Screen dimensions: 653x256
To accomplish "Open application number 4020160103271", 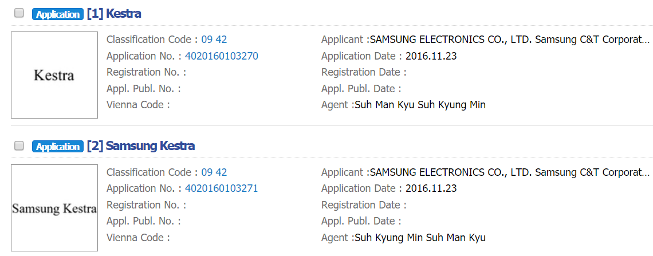I will pyautogui.click(x=221, y=189).
